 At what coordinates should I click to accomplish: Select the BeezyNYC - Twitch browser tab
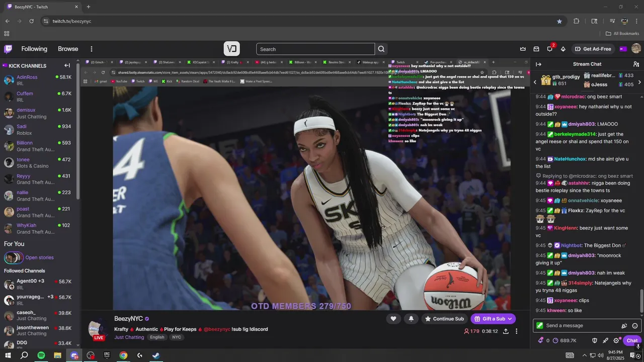(x=42, y=7)
